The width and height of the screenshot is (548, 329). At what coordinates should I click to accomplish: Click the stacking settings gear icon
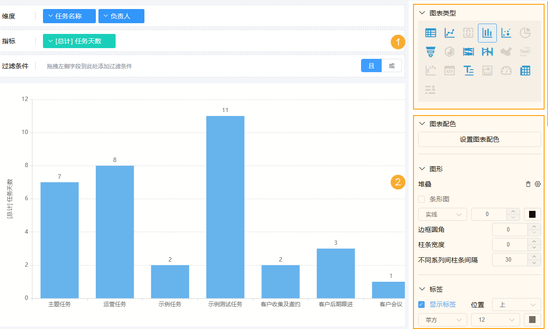coord(537,184)
